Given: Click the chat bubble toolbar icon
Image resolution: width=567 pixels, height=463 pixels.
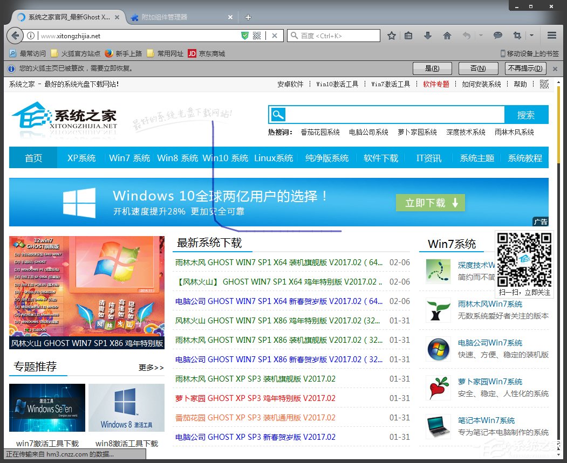Looking at the screenshot, I should click(x=498, y=35).
